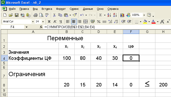171x97 pixels.
Task: Click the fx Insert Function button
Action: coord(41,27)
